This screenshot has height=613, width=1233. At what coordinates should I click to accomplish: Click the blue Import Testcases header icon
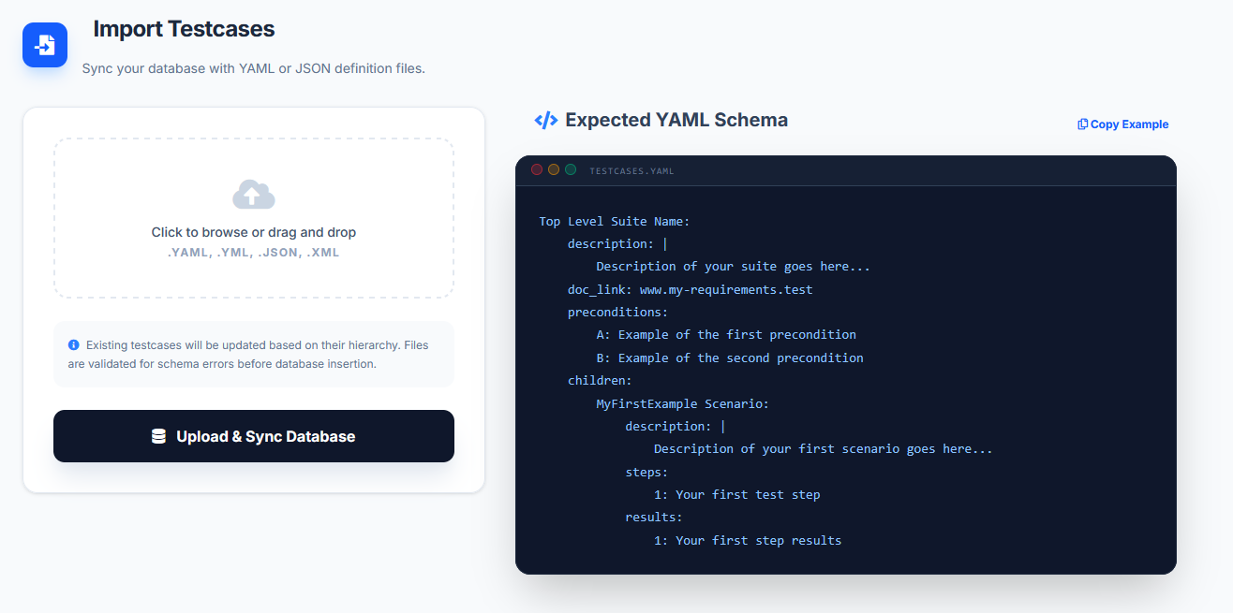pos(44,45)
